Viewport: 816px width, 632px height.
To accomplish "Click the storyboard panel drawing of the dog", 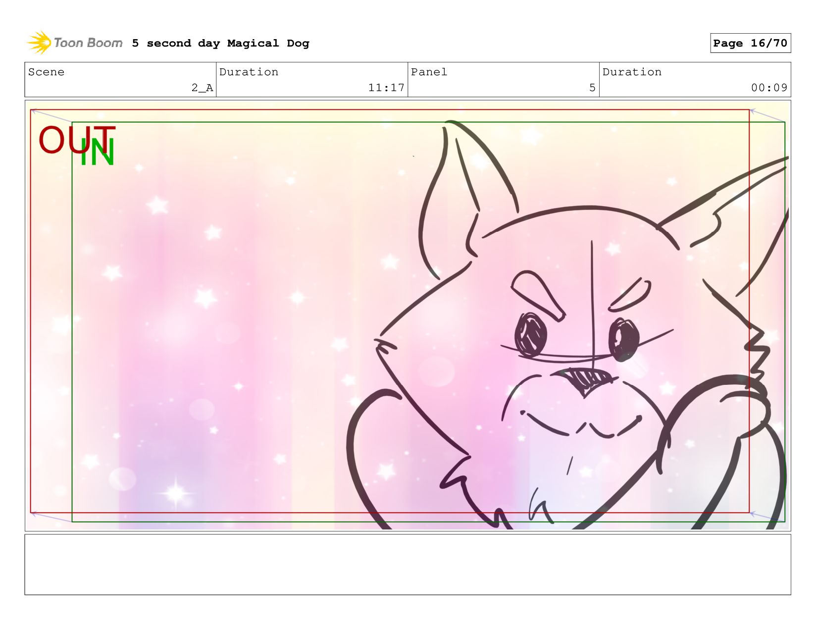I will point(408,316).
